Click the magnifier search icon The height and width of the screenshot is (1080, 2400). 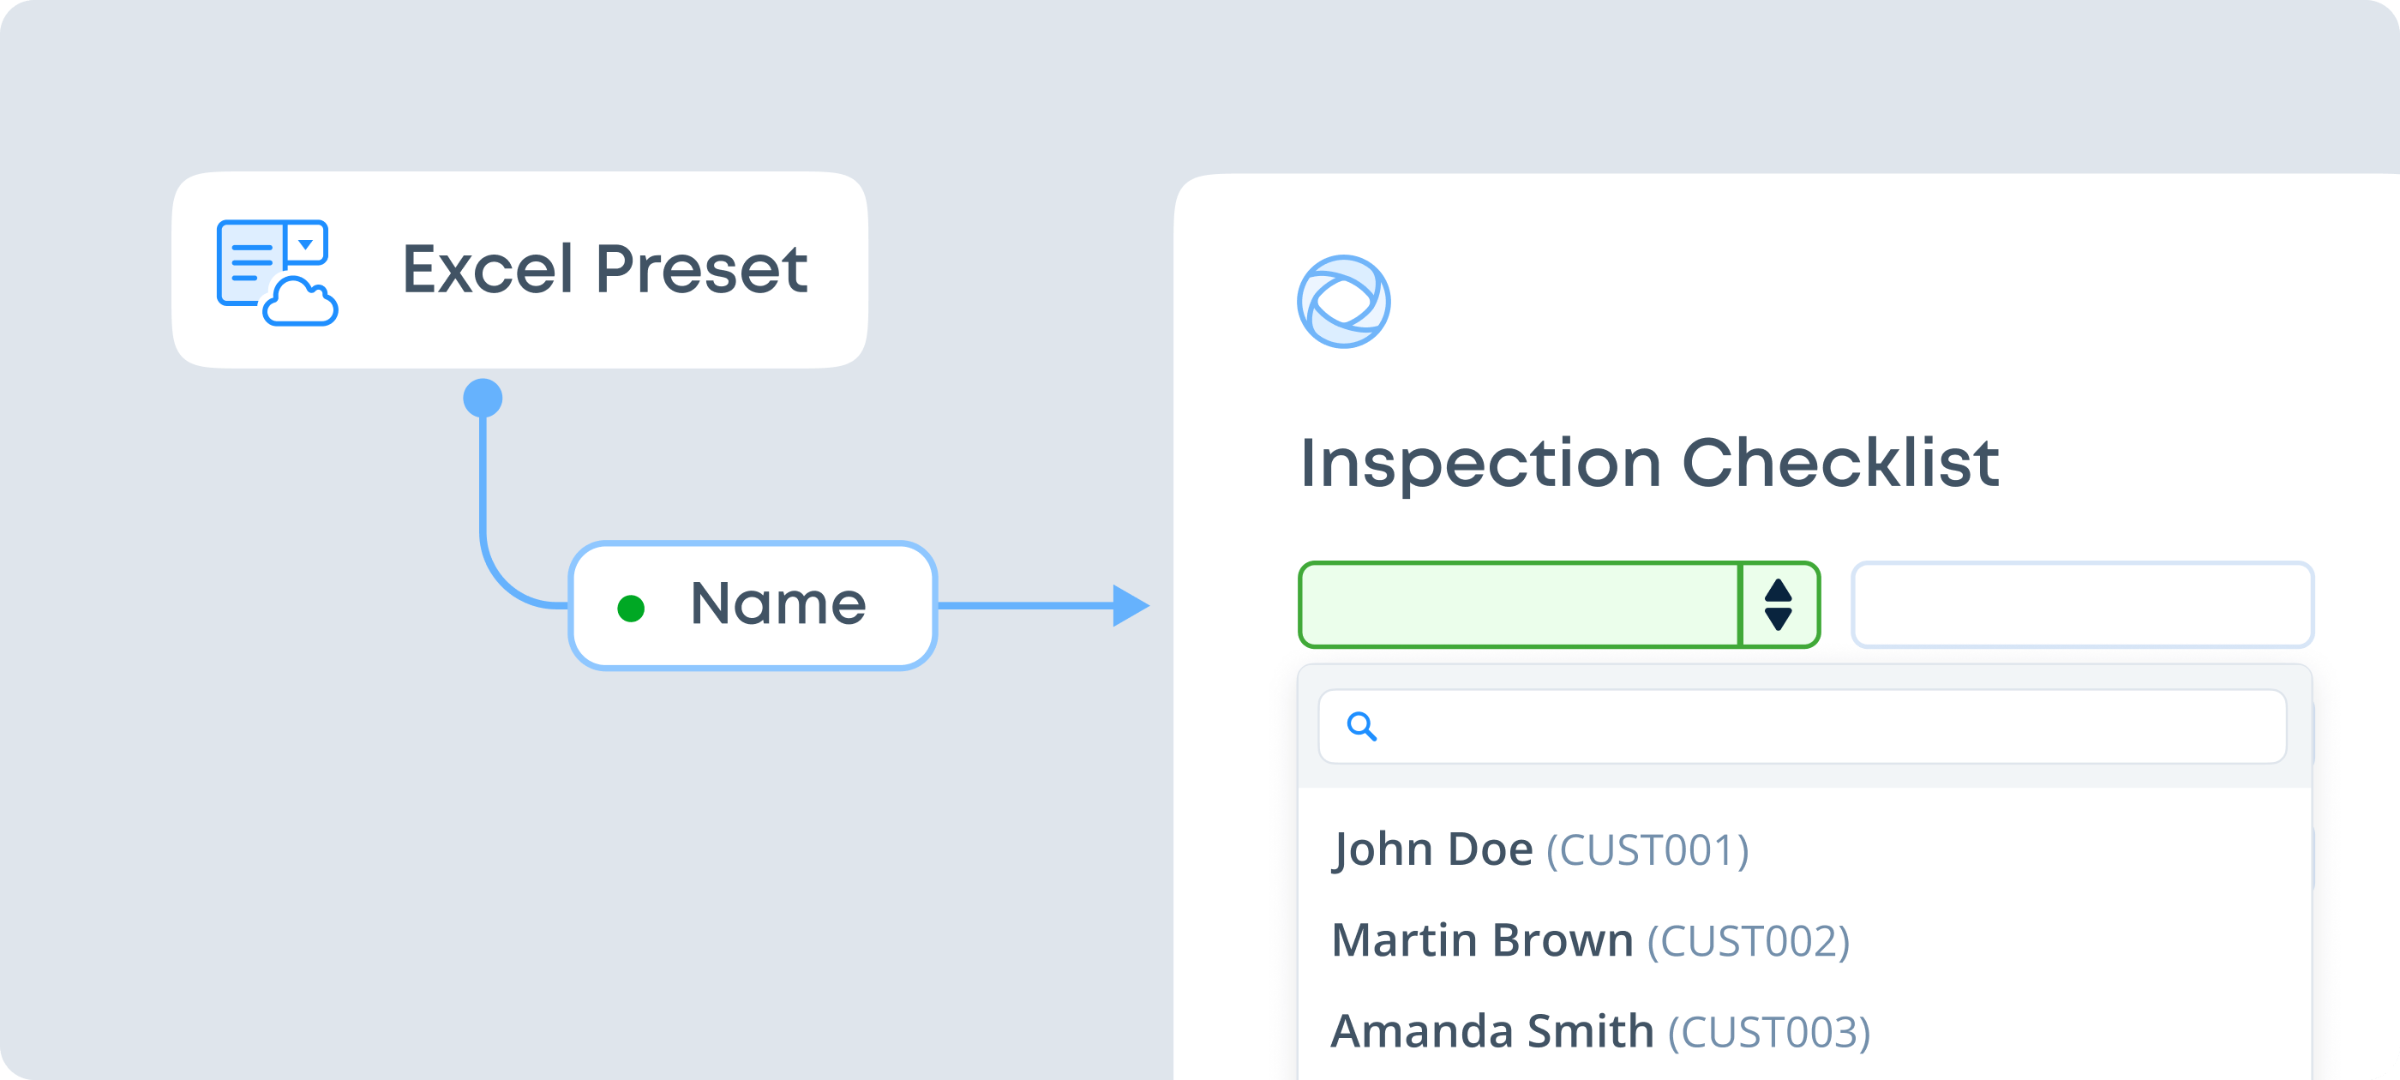(1361, 726)
